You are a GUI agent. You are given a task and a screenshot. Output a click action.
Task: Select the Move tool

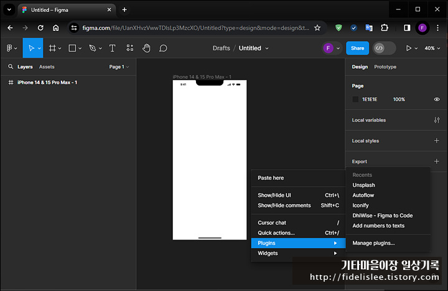[31, 48]
